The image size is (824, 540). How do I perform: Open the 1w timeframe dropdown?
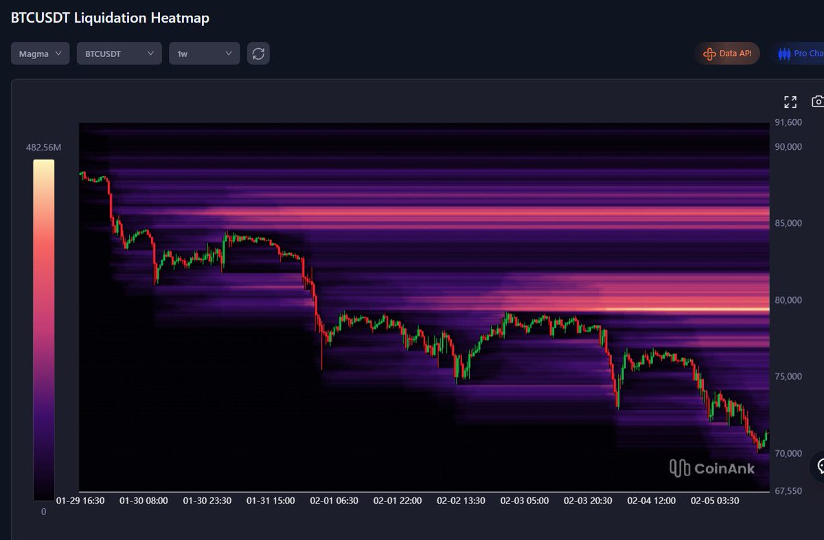204,54
